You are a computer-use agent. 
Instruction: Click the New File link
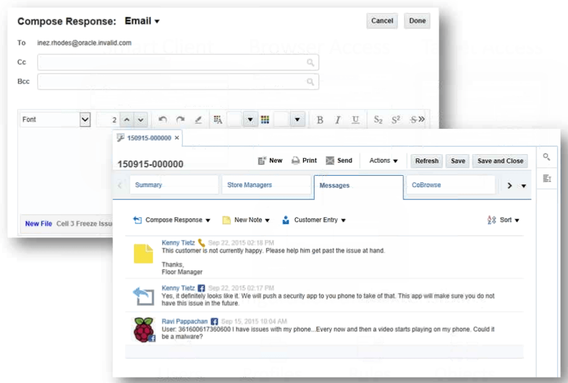tap(39, 224)
